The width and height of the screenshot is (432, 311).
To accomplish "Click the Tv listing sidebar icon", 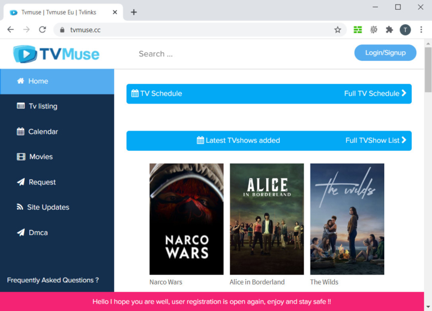I will pyautogui.click(x=21, y=106).
